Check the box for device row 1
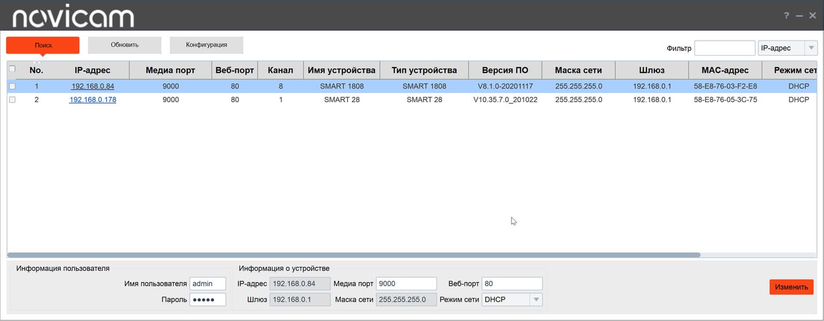The width and height of the screenshot is (824, 321). pos(12,86)
